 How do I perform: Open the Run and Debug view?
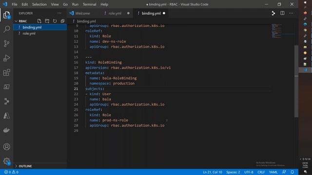(6, 58)
